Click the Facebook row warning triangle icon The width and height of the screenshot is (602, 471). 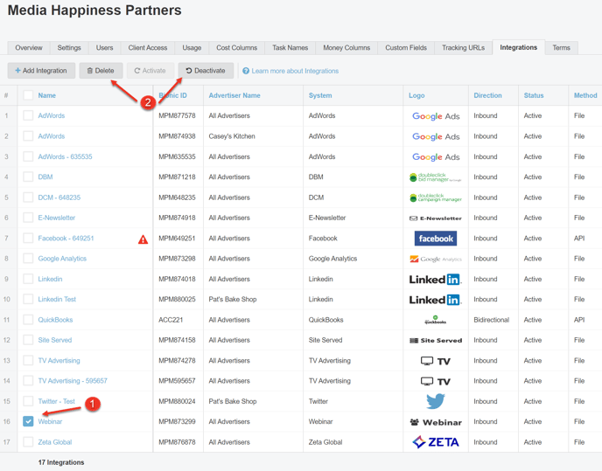tap(143, 239)
